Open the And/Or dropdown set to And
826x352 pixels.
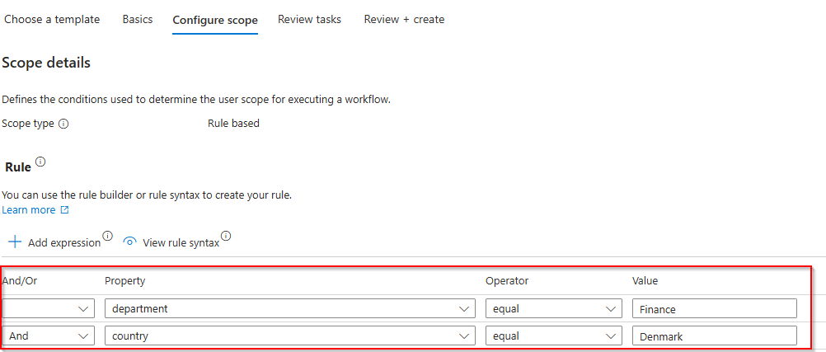[48, 336]
